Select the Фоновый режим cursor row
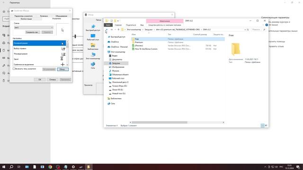The image size is (303, 170). click(x=39, y=54)
